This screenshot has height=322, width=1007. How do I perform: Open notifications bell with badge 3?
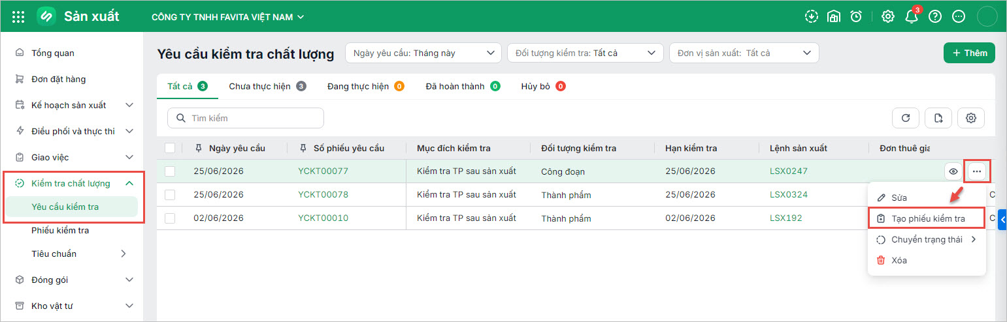click(912, 17)
